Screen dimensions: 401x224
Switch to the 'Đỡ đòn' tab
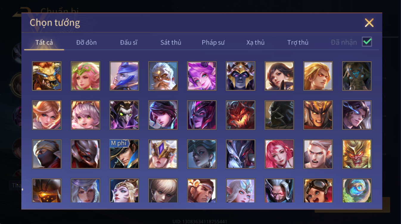tap(86, 43)
